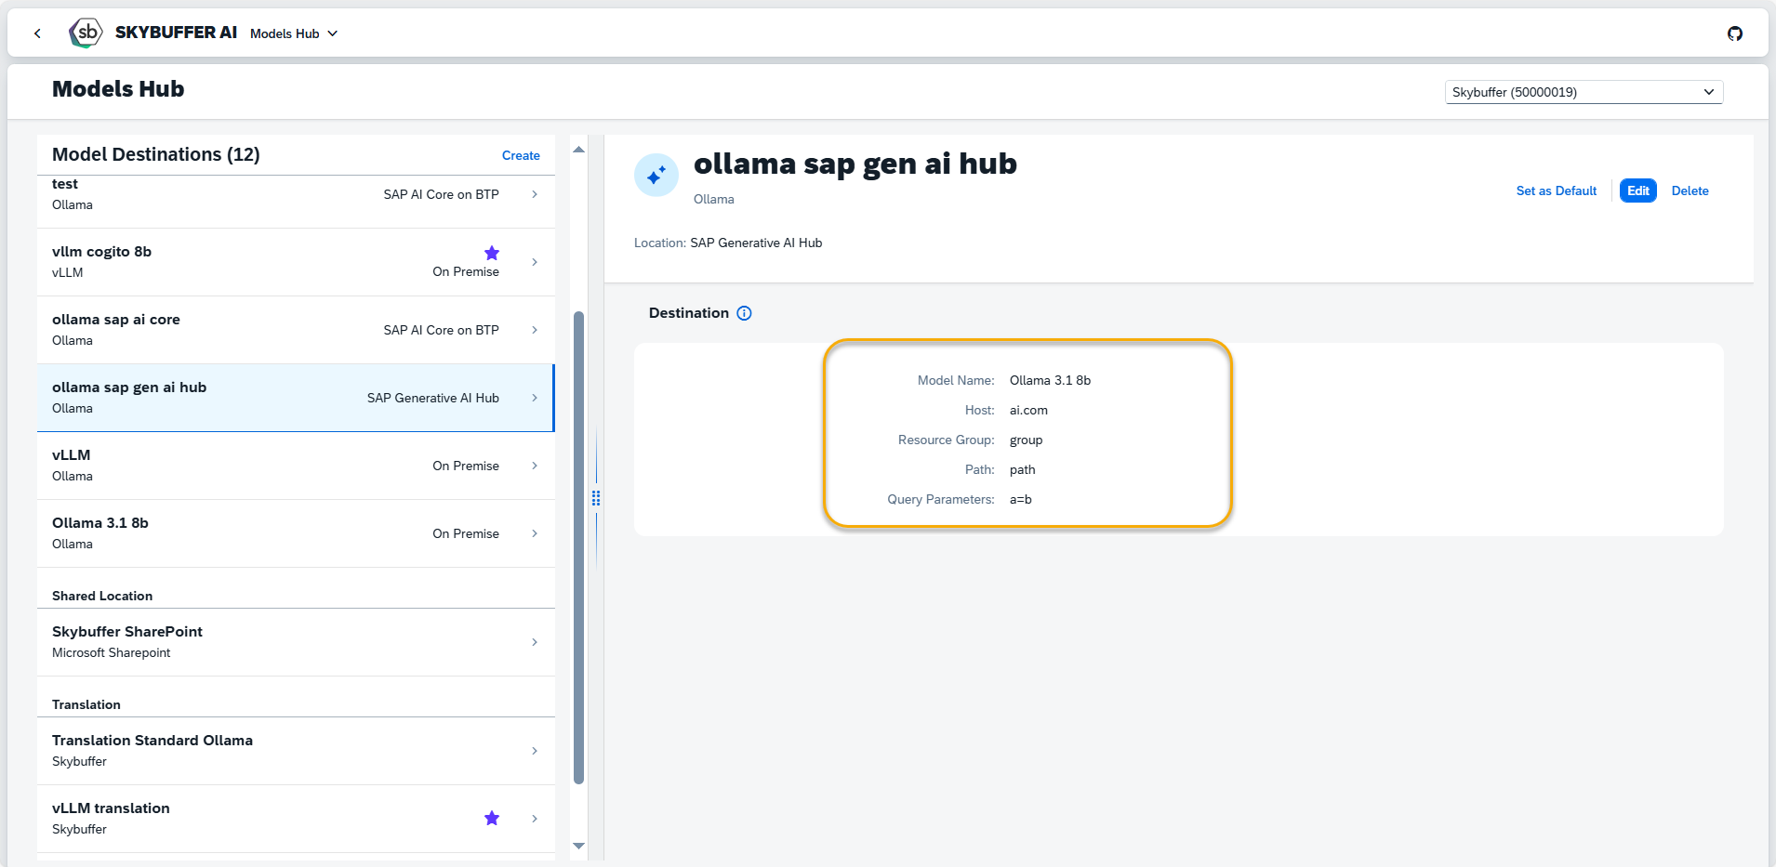Click the sparkle AI icon beside title

coord(656,176)
